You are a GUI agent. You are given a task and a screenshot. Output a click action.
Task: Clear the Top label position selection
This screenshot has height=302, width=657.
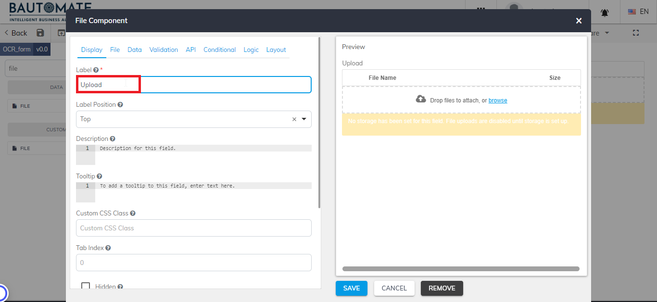(294, 119)
